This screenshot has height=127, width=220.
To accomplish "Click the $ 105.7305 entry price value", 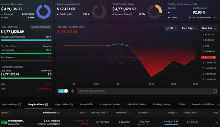I will point(103,122).
